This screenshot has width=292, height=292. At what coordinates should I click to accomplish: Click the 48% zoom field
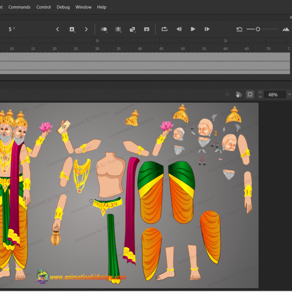(274, 94)
